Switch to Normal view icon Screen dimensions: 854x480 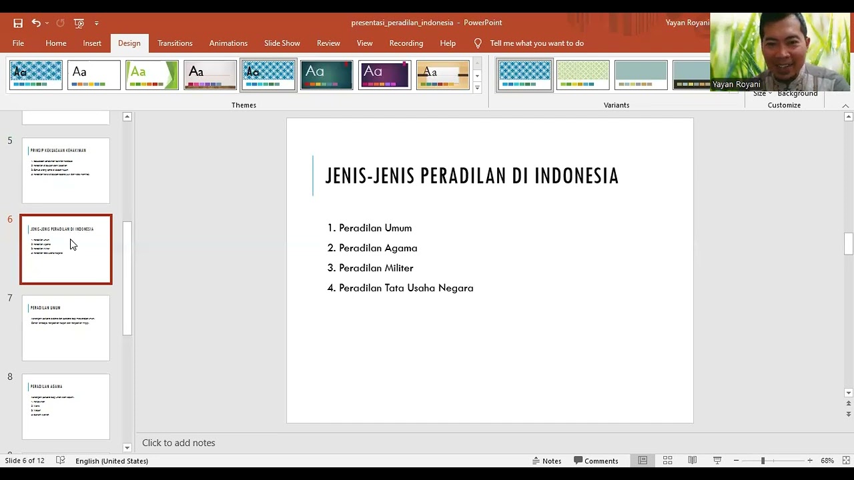tap(643, 461)
